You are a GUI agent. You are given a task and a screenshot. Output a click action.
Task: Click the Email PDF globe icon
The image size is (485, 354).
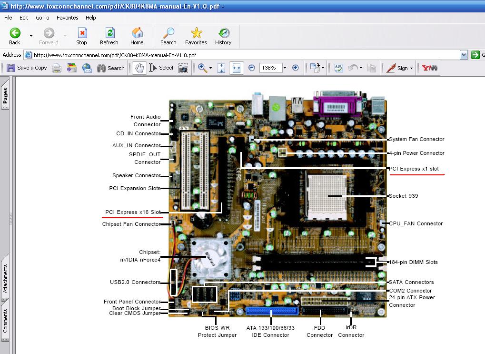point(87,68)
